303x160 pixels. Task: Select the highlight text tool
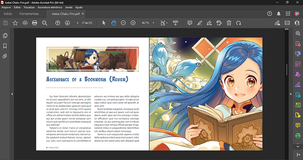[200, 23]
